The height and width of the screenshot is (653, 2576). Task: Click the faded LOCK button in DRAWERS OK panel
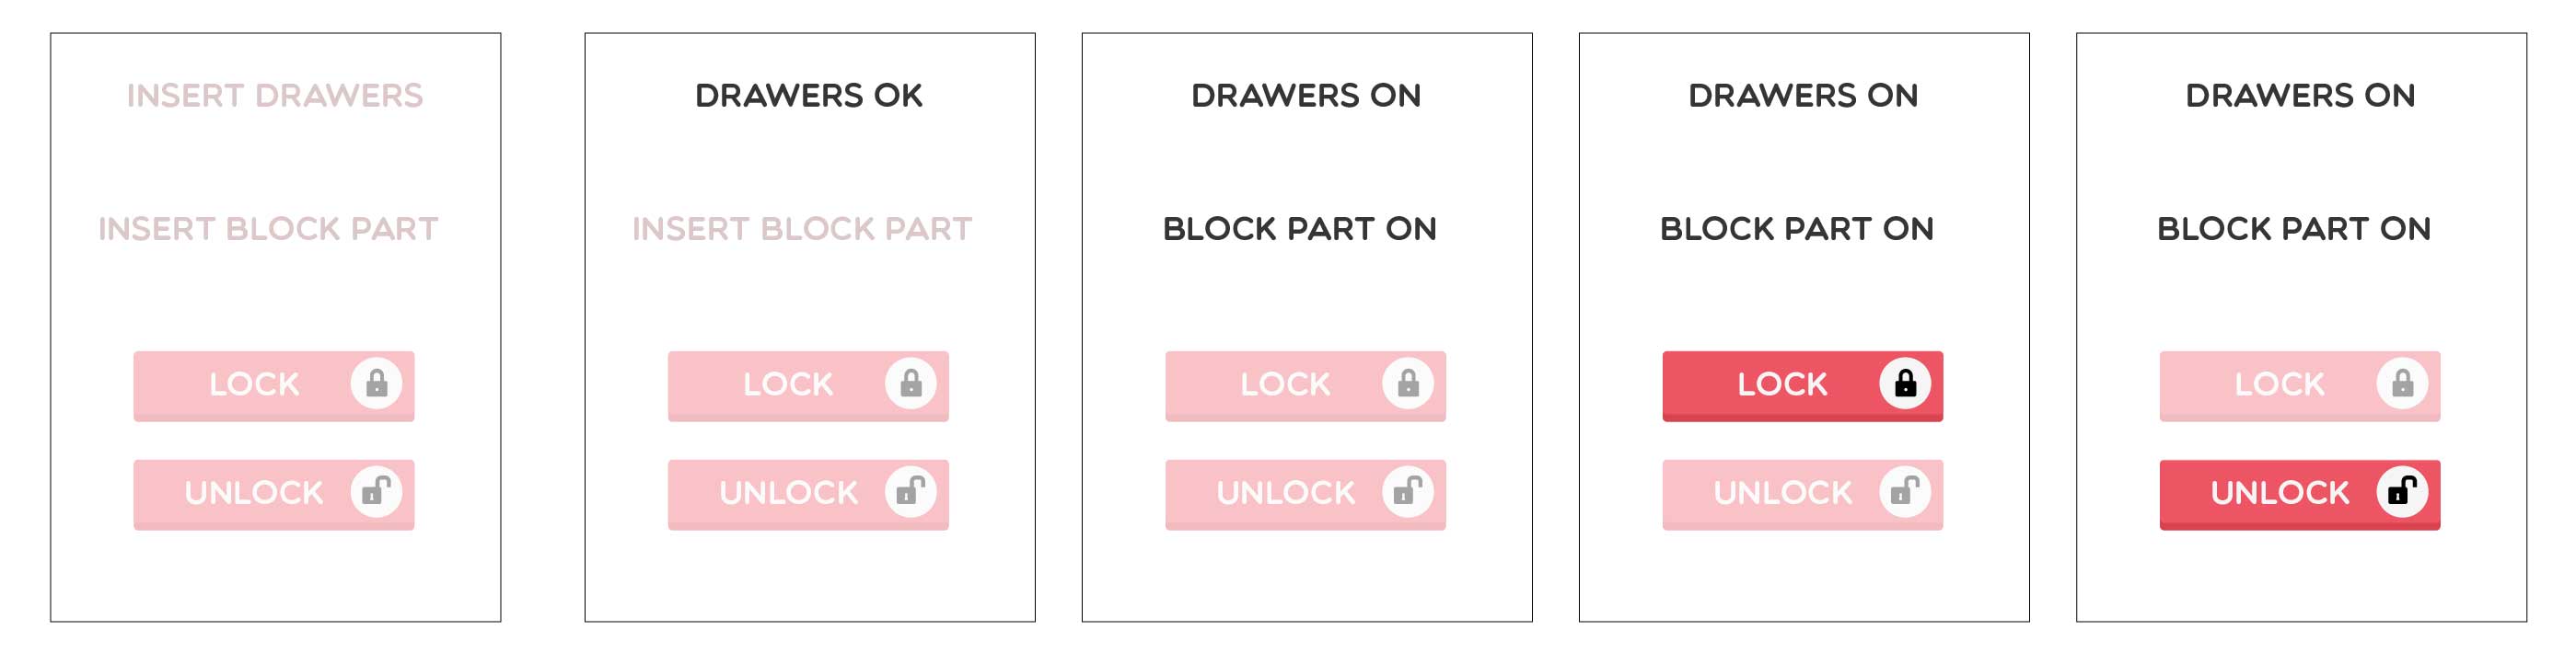point(808,386)
